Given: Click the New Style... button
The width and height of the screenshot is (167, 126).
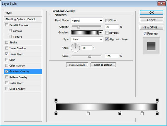Looking at the screenshot, I should 151,27.
